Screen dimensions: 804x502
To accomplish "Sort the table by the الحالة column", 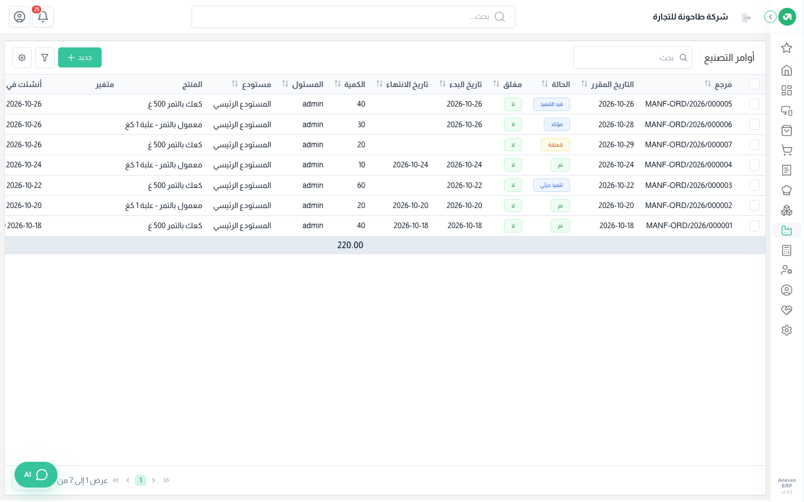I will point(545,84).
